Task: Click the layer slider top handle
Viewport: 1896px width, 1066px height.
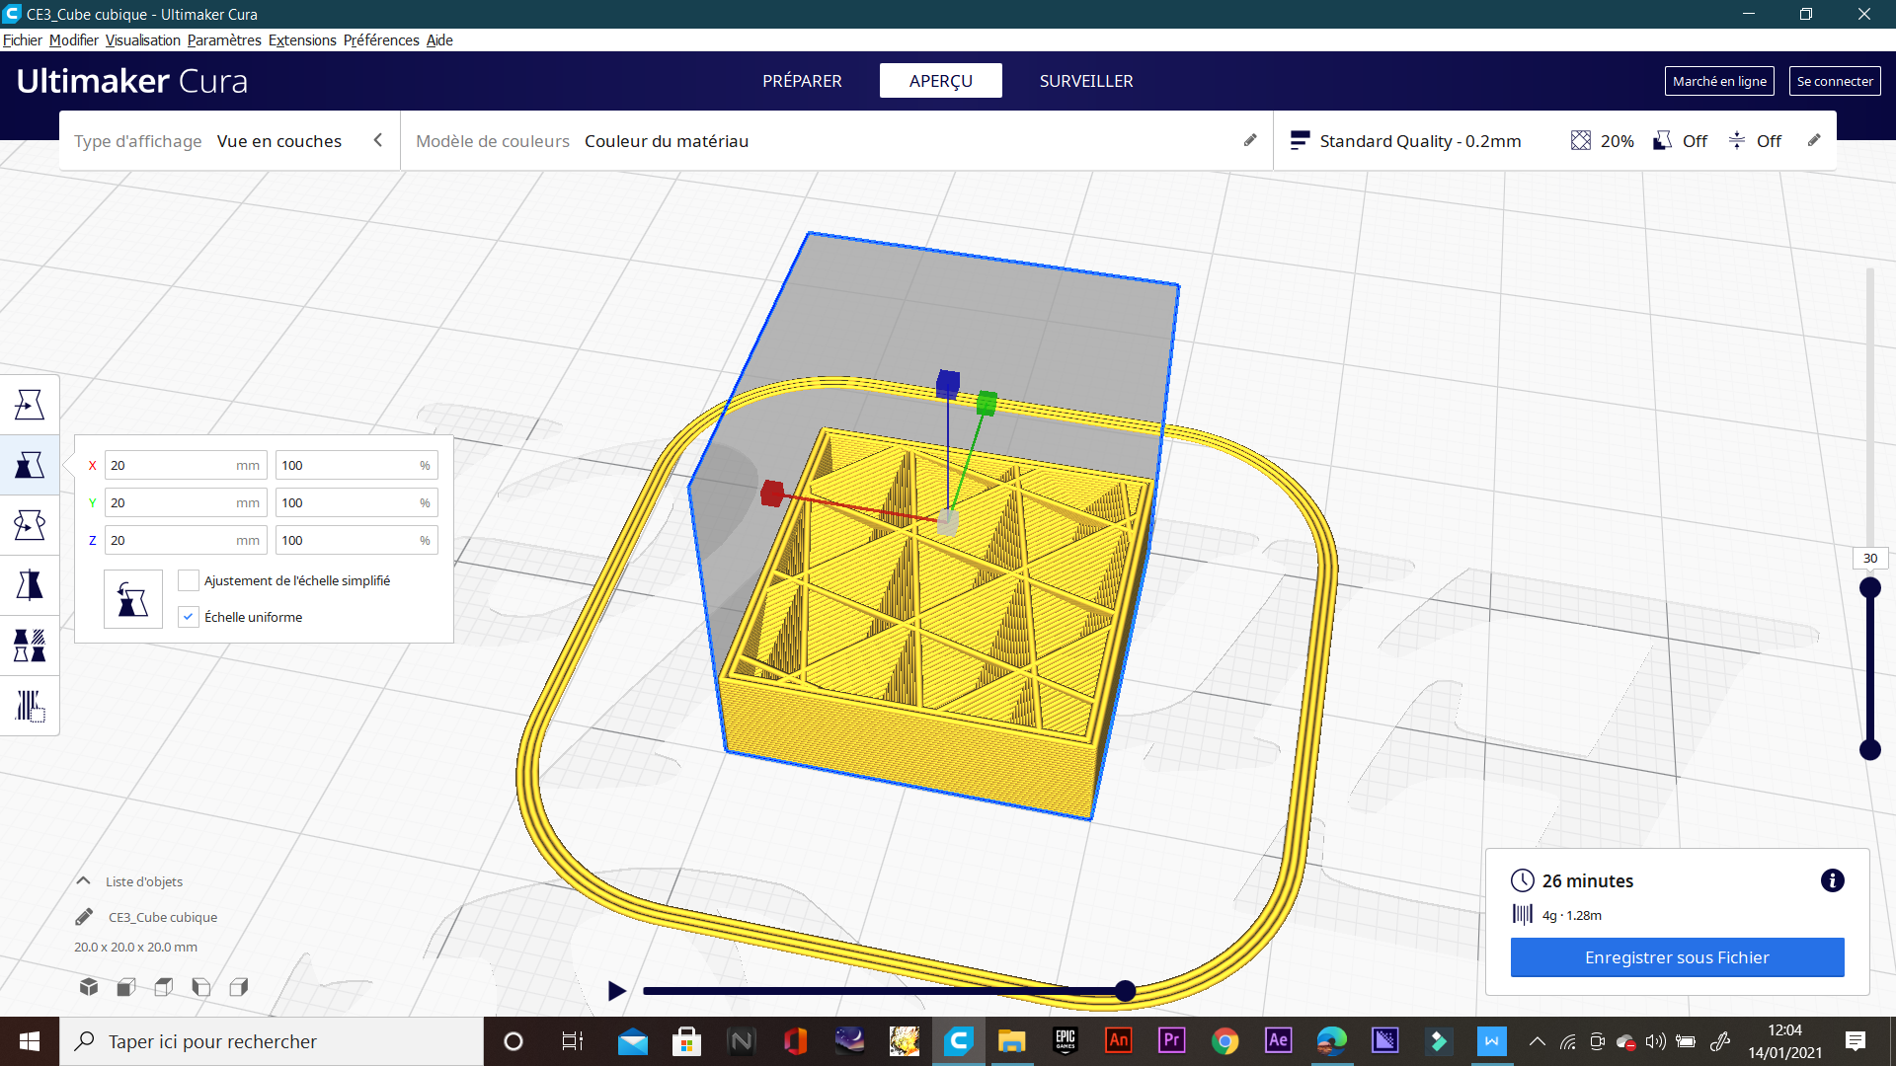Action: (x=1869, y=589)
